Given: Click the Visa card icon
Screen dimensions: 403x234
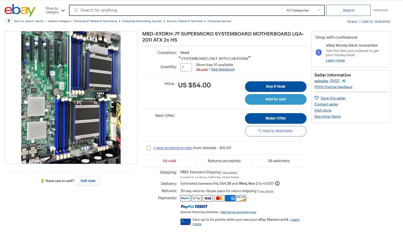Looking at the screenshot, I should coord(208,198).
